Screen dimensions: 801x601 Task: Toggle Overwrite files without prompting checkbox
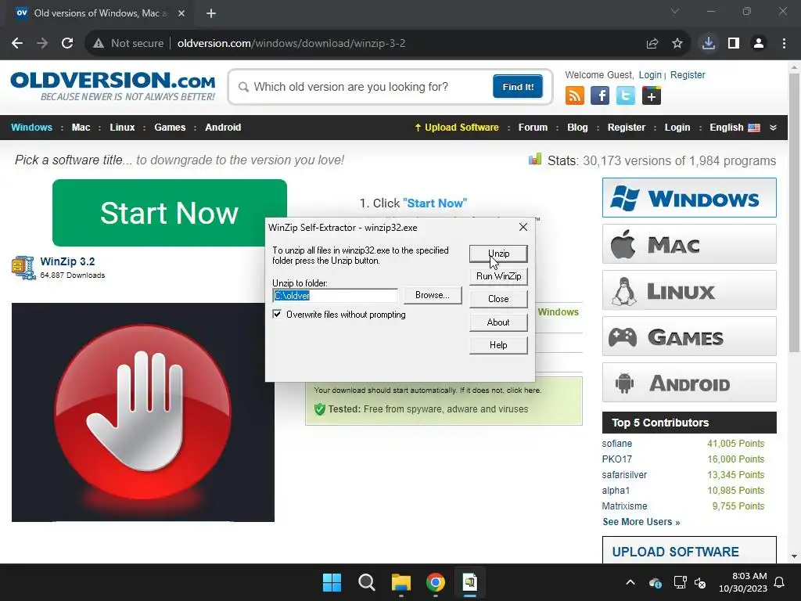pos(277,315)
